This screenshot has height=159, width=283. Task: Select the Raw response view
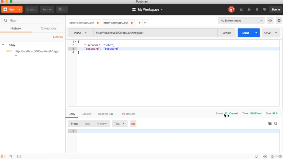coord(87,124)
